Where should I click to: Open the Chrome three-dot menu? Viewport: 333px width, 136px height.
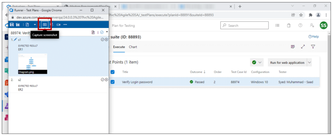tap(326, 15)
